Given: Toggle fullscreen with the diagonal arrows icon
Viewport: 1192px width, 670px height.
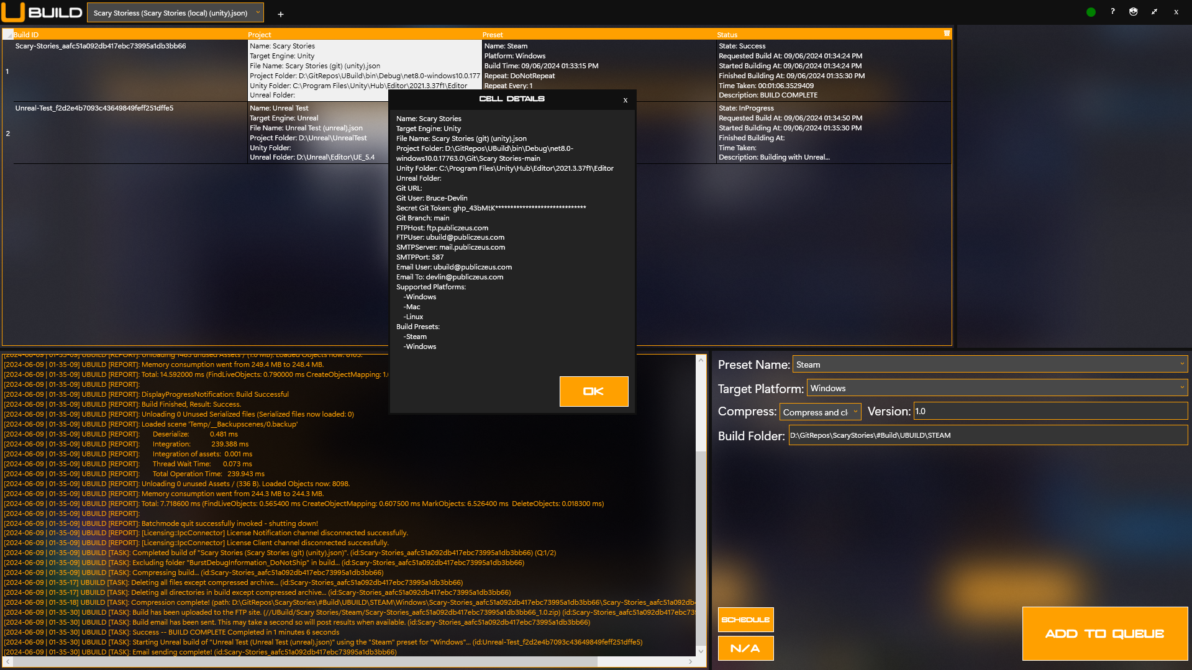Looking at the screenshot, I should tap(1154, 12).
